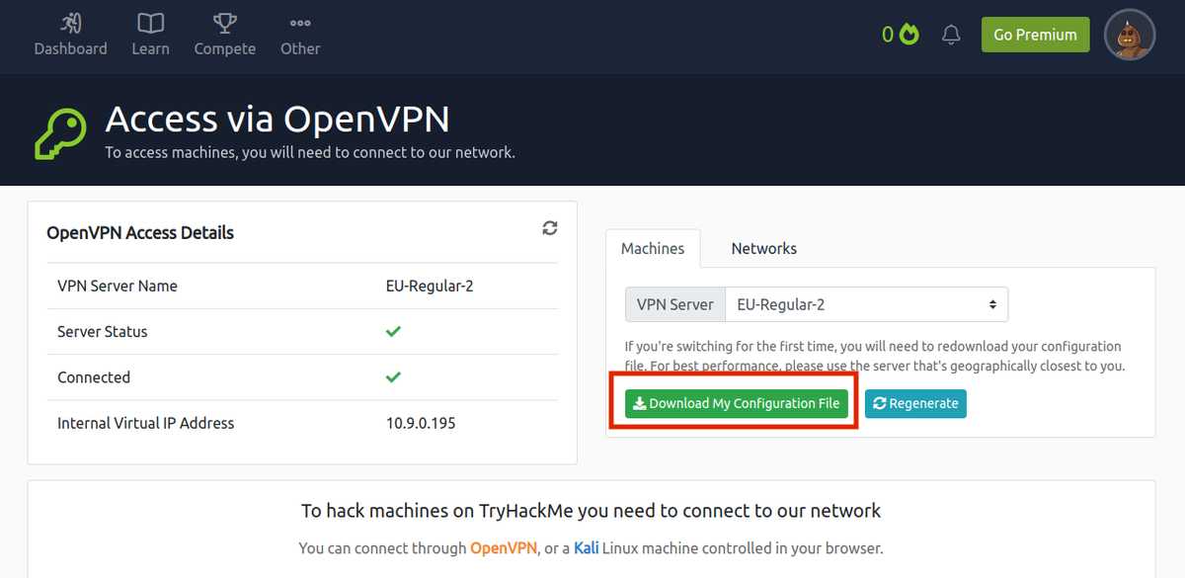The width and height of the screenshot is (1185, 578).
Task: Click the Server Status green checkmark
Action: coord(393,331)
